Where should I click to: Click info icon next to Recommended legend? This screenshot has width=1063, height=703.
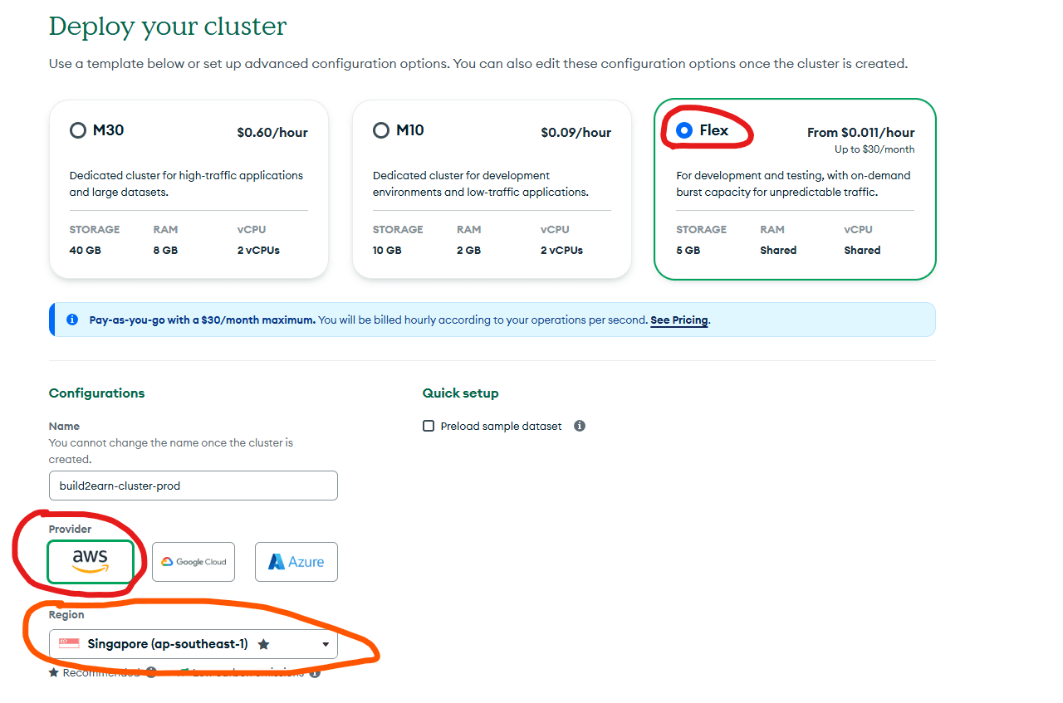click(151, 672)
